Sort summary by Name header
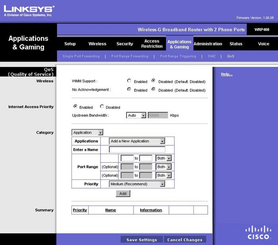This screenshot has height=245, width=278. click(110, 210)
